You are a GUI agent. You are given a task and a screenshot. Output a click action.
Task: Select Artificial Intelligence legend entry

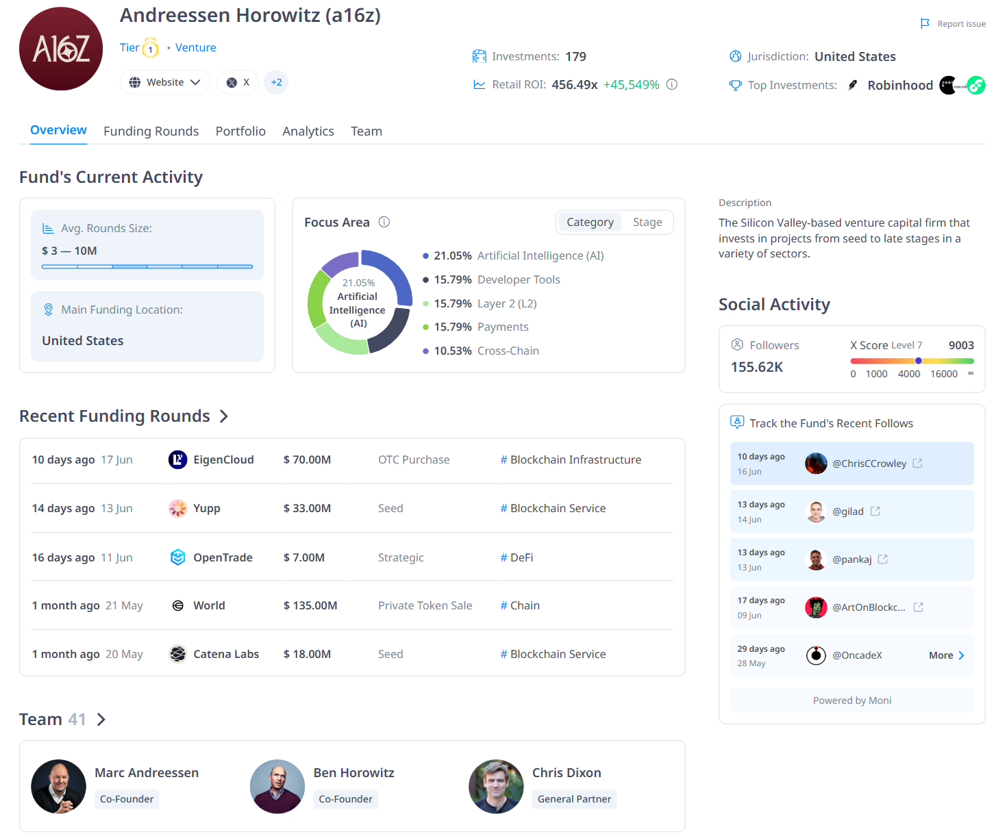[x=513, y=255]
